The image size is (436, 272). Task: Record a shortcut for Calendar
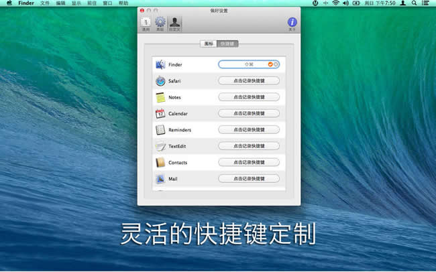(249, 113)
